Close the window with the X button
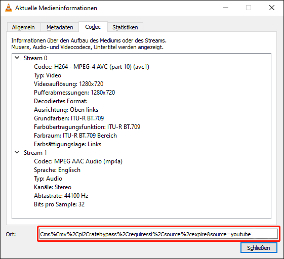 [272, 8]
